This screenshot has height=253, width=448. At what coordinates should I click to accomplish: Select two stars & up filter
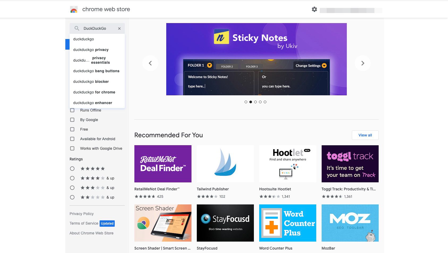(72, 197)
